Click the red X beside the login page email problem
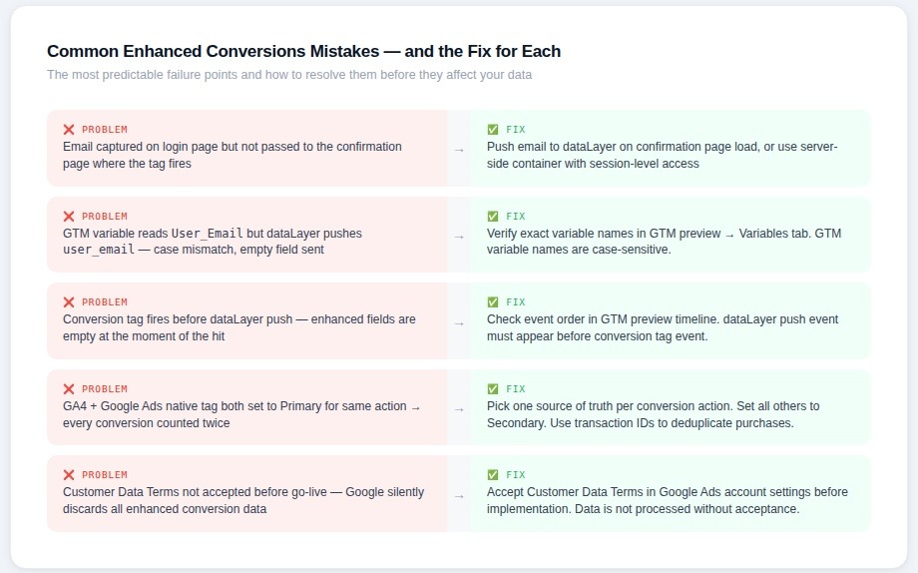This screenshot has width=918, height=573. 69,130
